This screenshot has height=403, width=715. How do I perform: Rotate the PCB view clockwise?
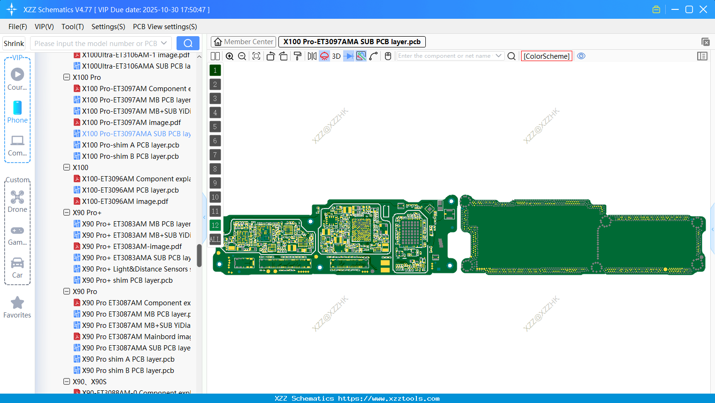284,56
